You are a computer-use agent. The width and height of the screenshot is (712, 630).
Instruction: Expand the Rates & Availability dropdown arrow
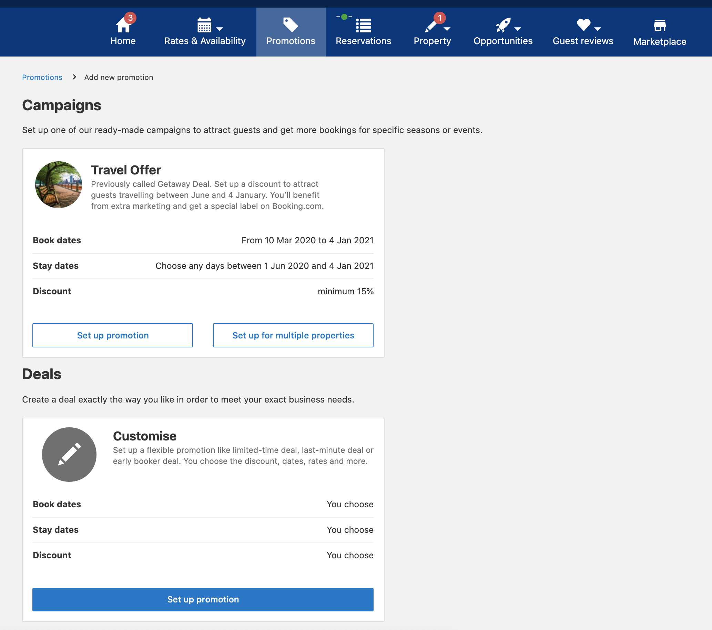pos(220,29)
